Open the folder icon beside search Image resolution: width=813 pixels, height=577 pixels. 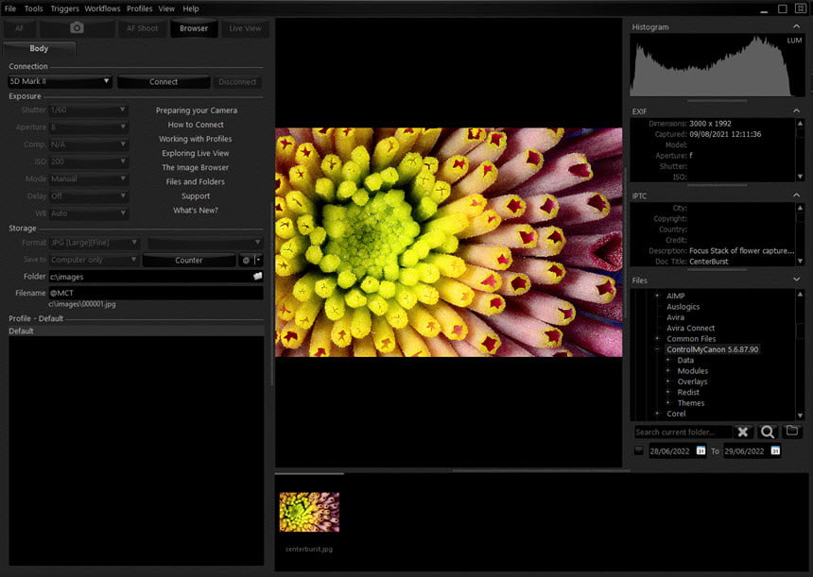(x=791, y=431)
